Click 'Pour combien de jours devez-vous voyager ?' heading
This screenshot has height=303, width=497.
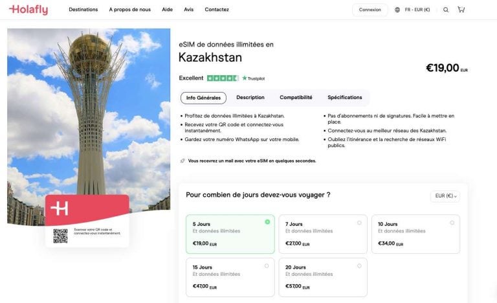coord(258,195)
